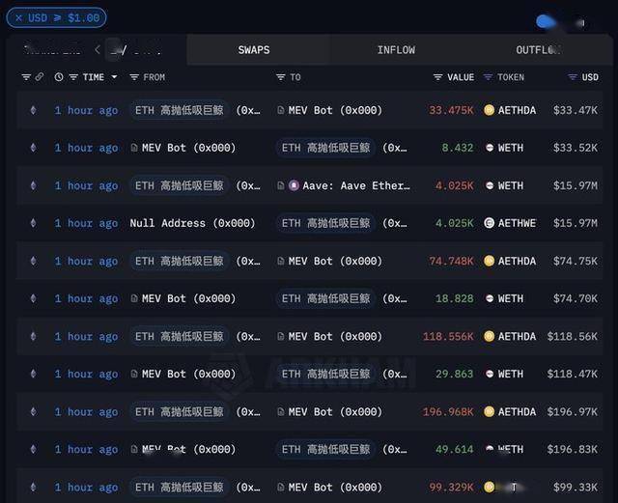Click AETHDA token icon in 74.748K row
This screenshot has height=503, width=618.
click(x=490, y=261)
